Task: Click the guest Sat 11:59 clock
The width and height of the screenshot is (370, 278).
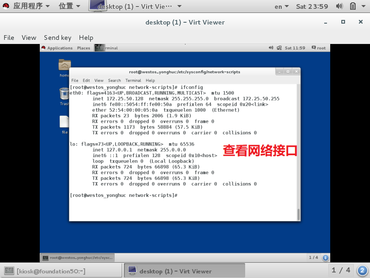Action: point(295,48)
